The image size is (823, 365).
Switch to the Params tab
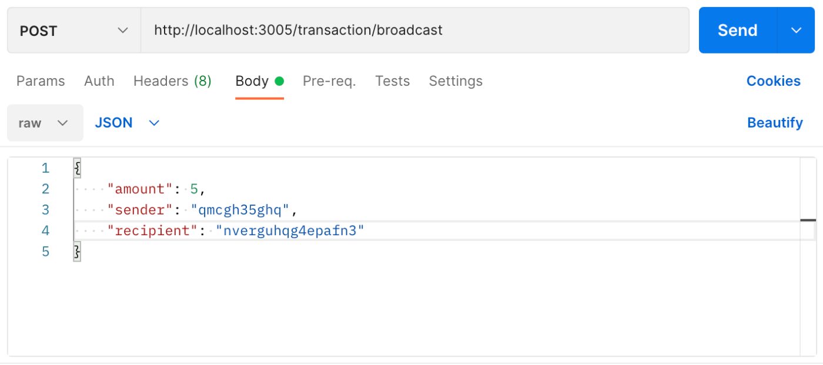[41, 81]
